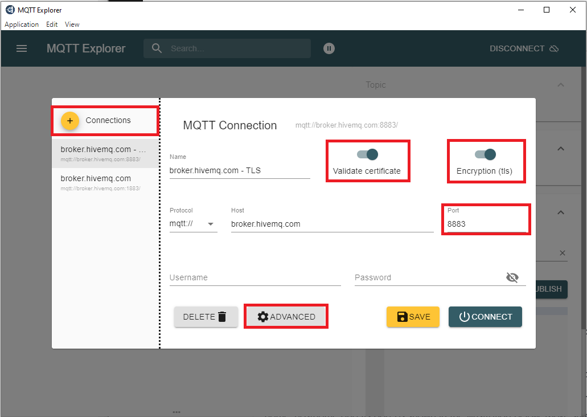Screen dimensions: 587x417
Task: Clear field with the X icon
Action: [562, 253]
